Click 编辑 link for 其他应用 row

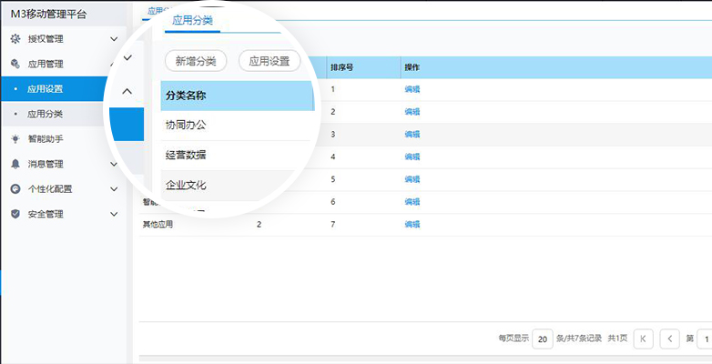412,224
